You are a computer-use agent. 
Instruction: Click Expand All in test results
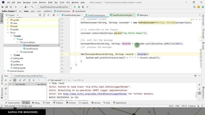point(29,80)
